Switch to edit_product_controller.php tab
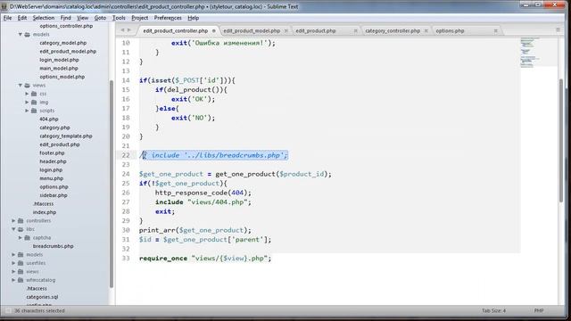Viewport: 571px width, 321px height. (x=176, y=31)
